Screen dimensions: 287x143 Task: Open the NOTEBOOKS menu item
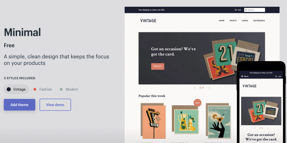(x=259, y=21)
